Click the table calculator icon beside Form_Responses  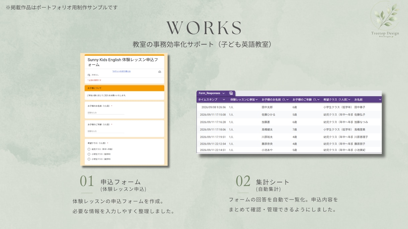pos(231,93)
